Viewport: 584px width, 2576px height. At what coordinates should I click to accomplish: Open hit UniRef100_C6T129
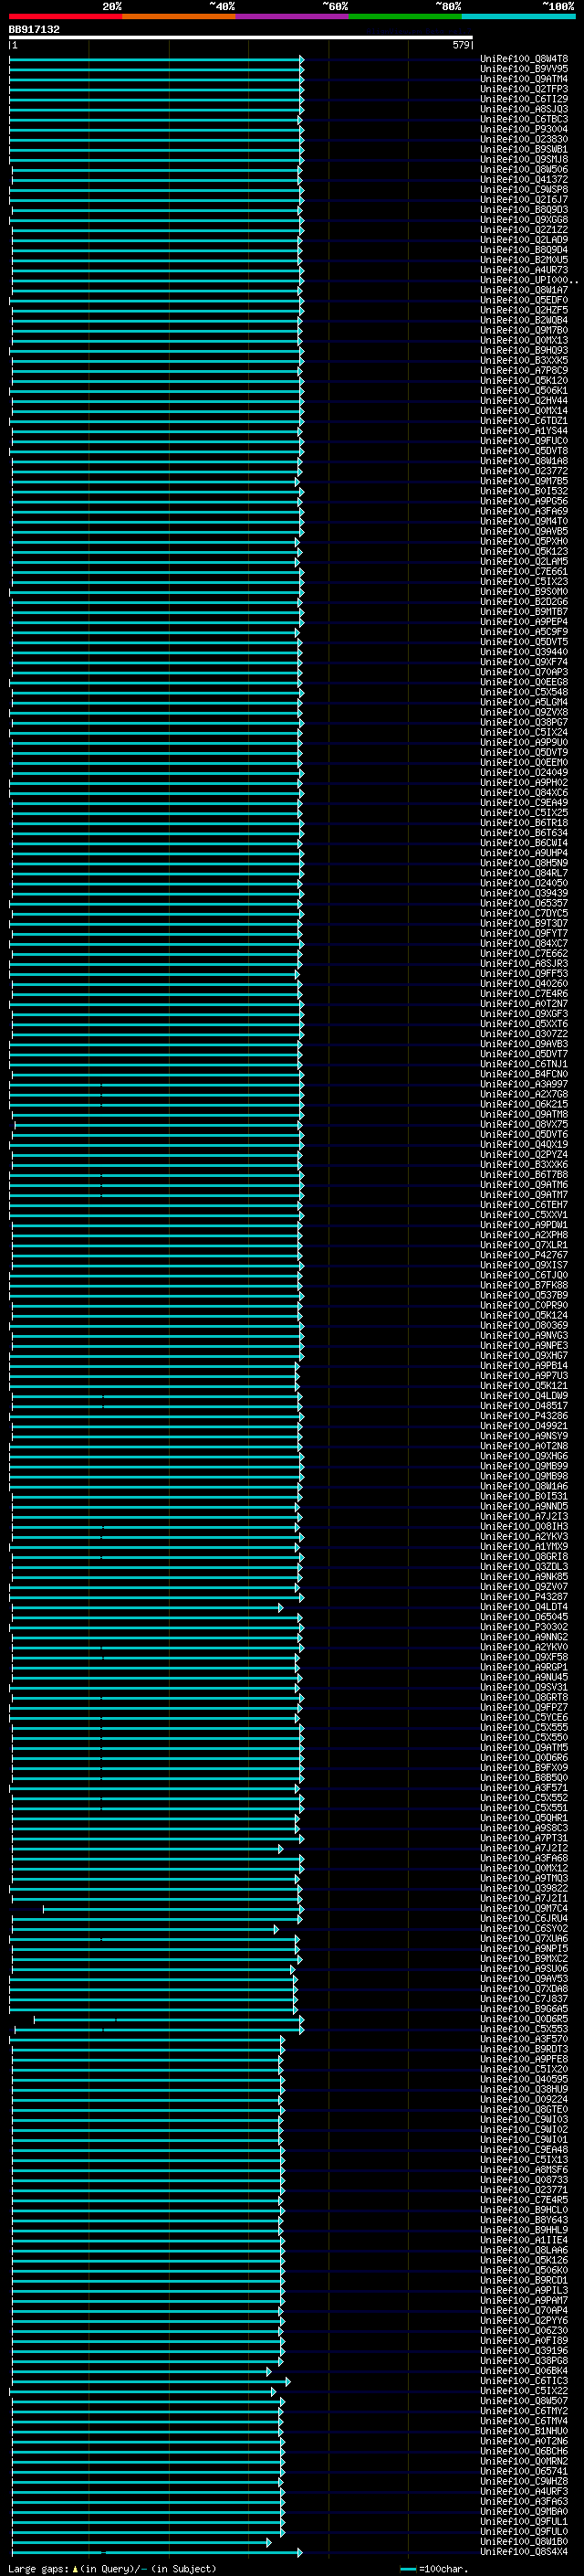524,99
